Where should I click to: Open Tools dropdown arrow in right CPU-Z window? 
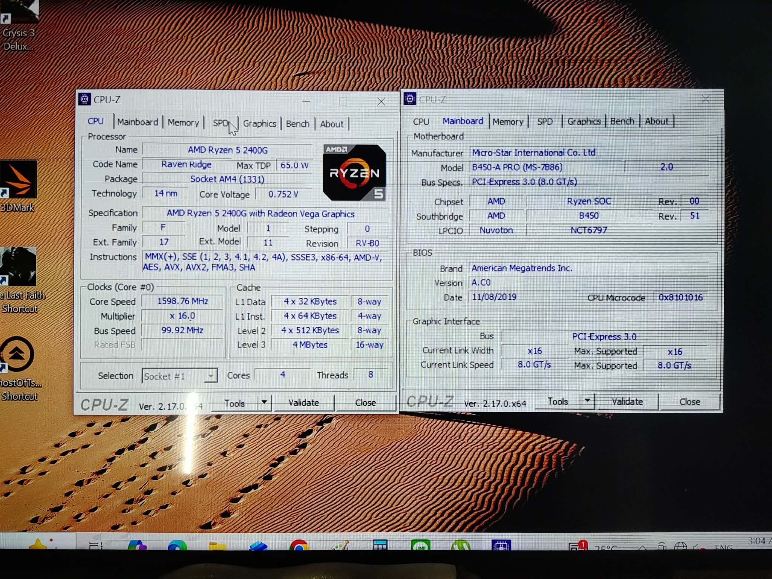[x=587, y=401]
